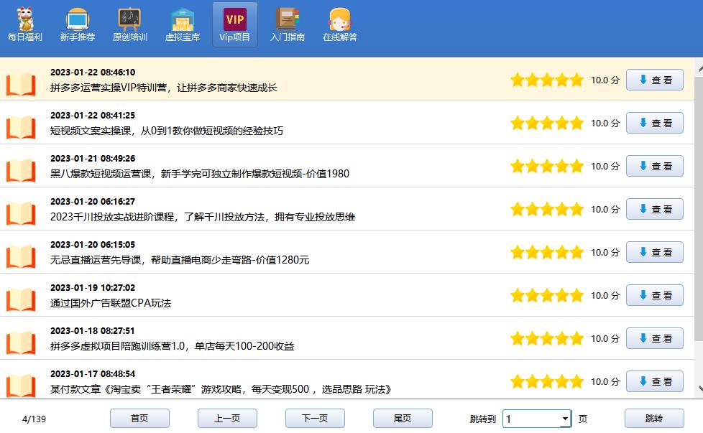This screenshot has width=703, height=433.
Task: Click timestamp 2023-01-17 08:48:54
Action: pos(93,373)
